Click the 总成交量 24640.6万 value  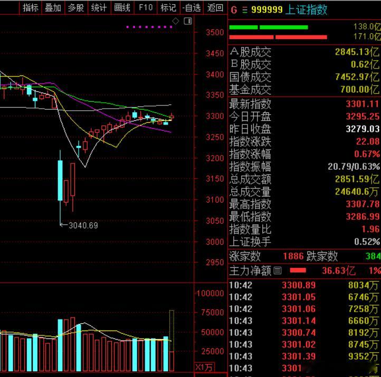(357, 192)
